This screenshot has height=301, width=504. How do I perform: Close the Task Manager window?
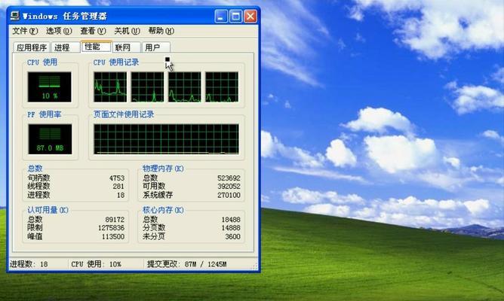[250, 16]
